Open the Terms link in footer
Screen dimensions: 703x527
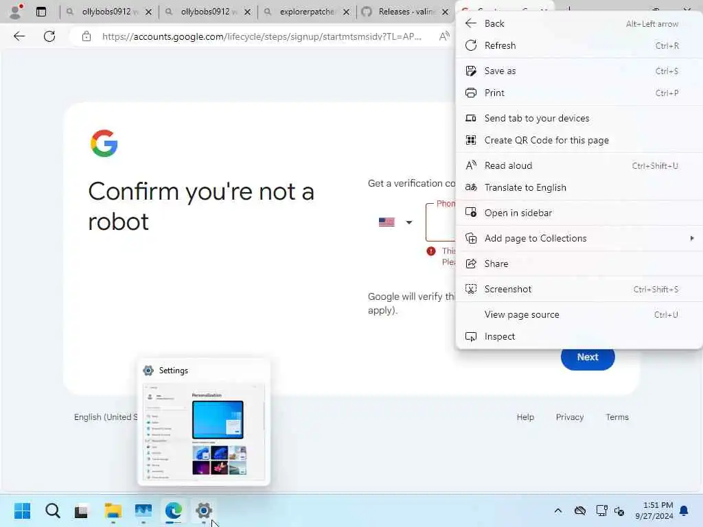tap(617, 417)
